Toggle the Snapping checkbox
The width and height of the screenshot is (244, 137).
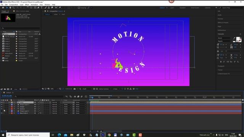tap(79, 8)
